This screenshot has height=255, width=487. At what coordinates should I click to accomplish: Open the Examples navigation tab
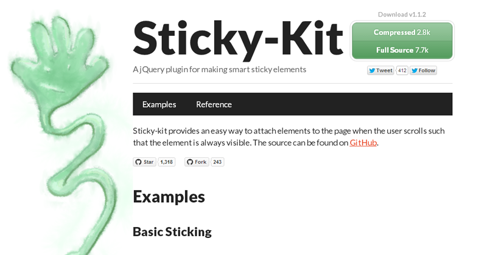click(x=159, y=104)
